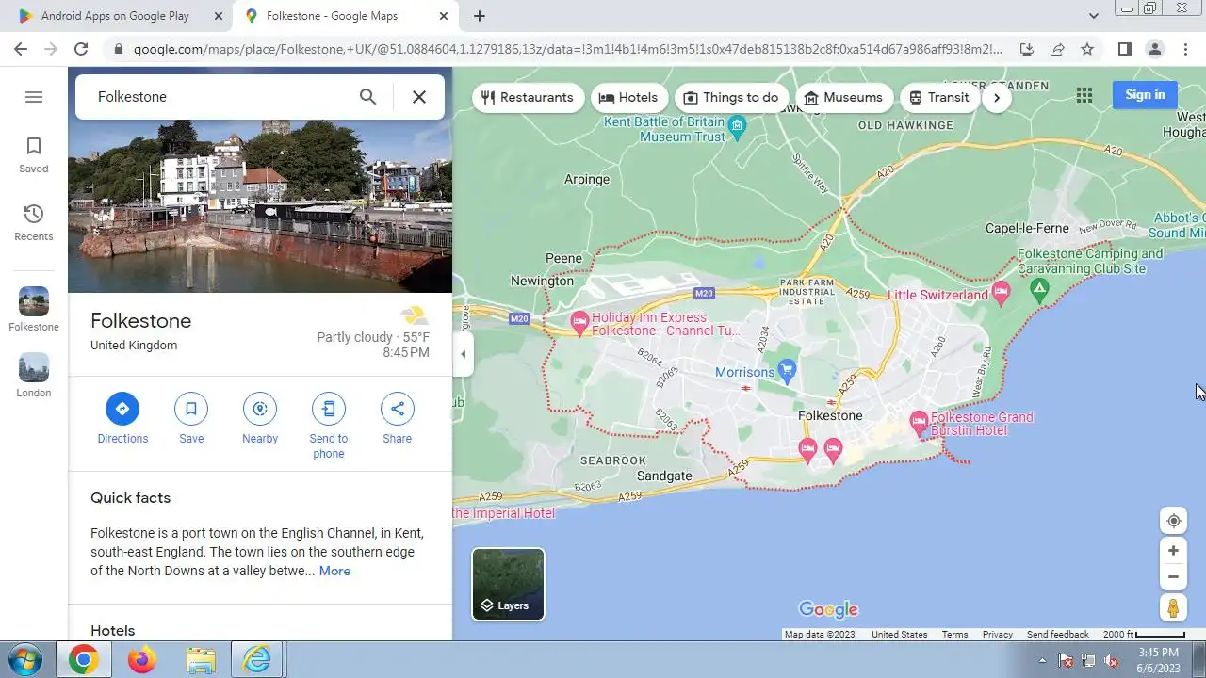Open the Folkestone harbour photo
This screenshot has height=678, width=1206.
[x=260, y=206]
